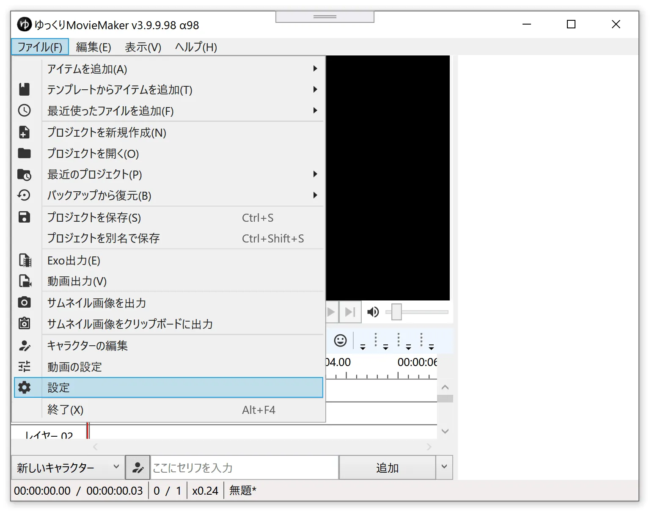Screen dimensions: 652x515
Task: Select プロジェクトを保存(S)
Action: tap(168, 218)
